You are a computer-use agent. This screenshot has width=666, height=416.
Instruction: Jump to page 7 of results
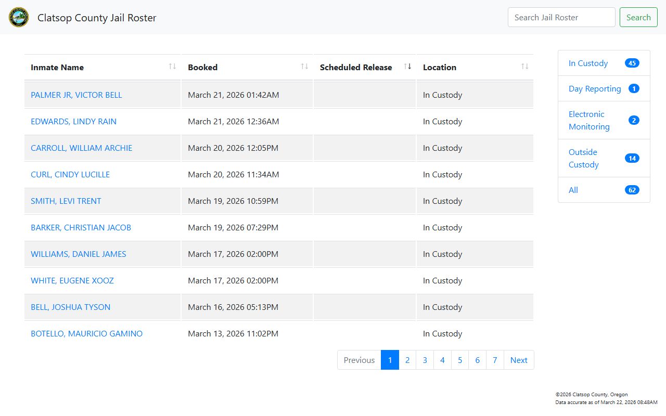[494, 360]
